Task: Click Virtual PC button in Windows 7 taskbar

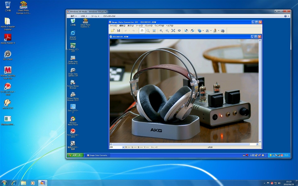Action: pos(42,183)
